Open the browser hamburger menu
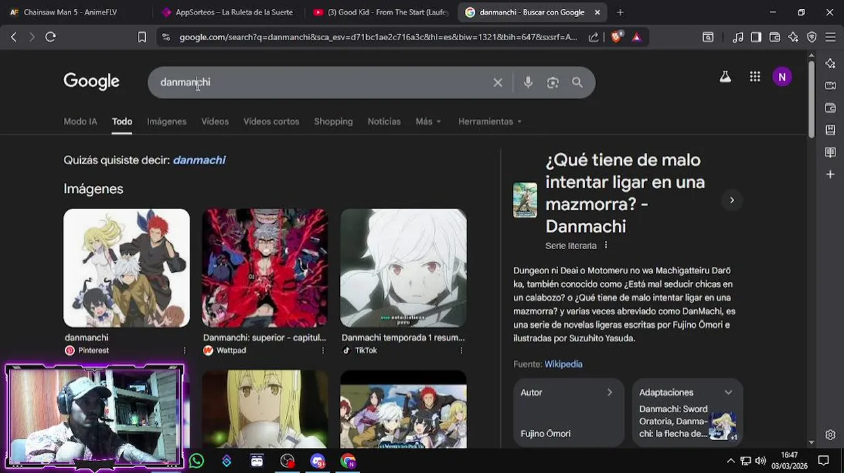Screen dimensions: 844x473 tap(831, 37)
